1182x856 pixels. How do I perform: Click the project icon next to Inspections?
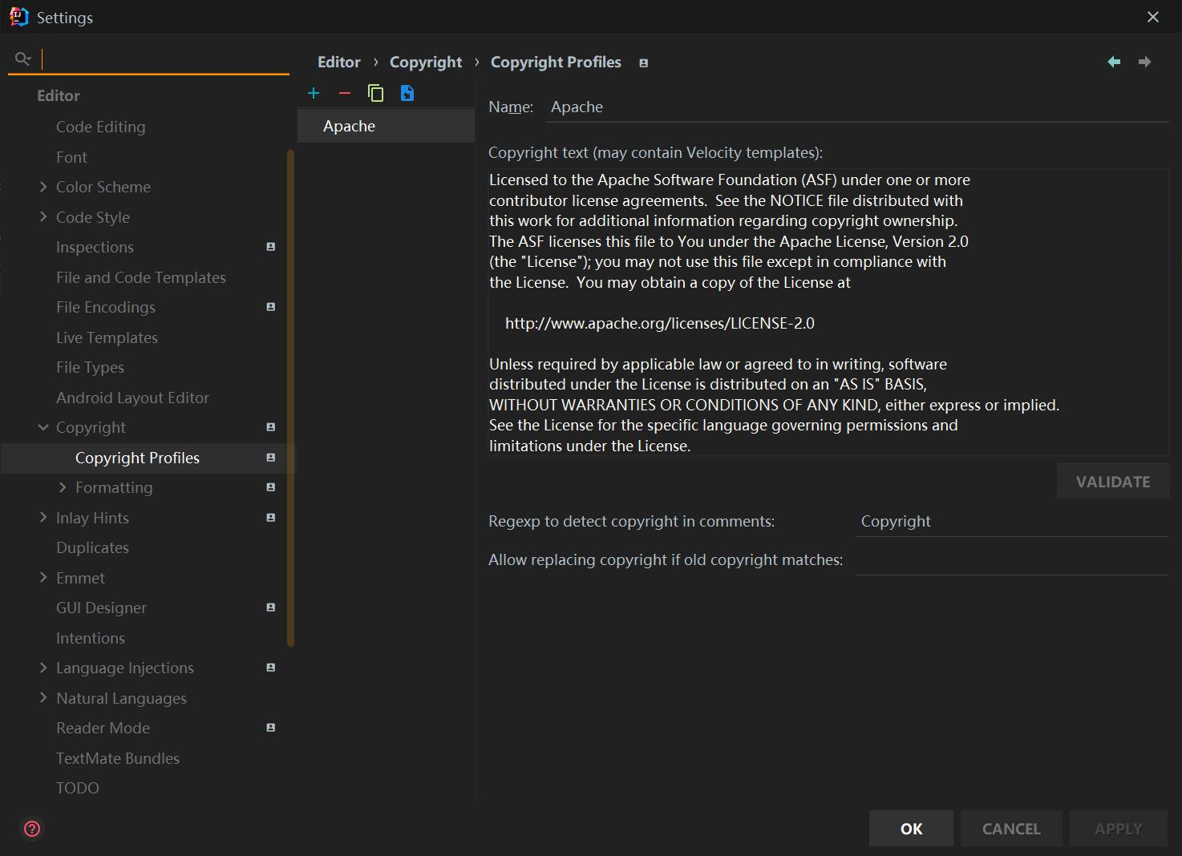pyautogui.click(x=271, y=247)
